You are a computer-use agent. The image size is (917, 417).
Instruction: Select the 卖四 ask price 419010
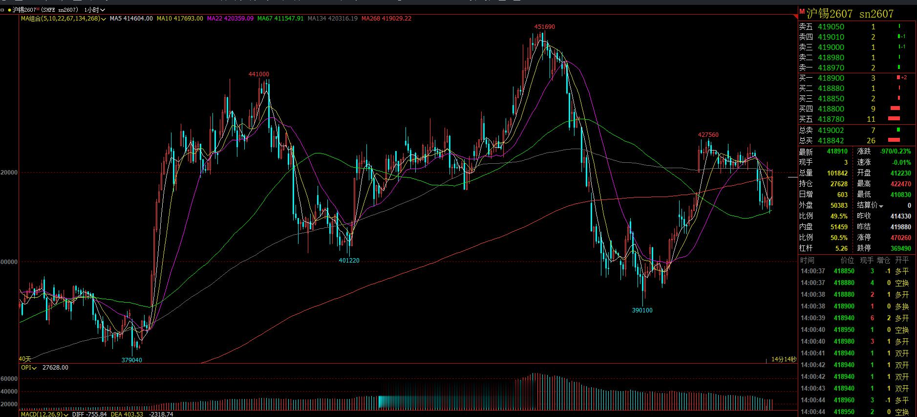click(831, 37)
